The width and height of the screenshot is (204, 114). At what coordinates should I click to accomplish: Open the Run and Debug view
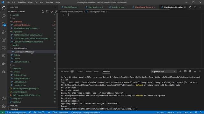pos(4,32)
